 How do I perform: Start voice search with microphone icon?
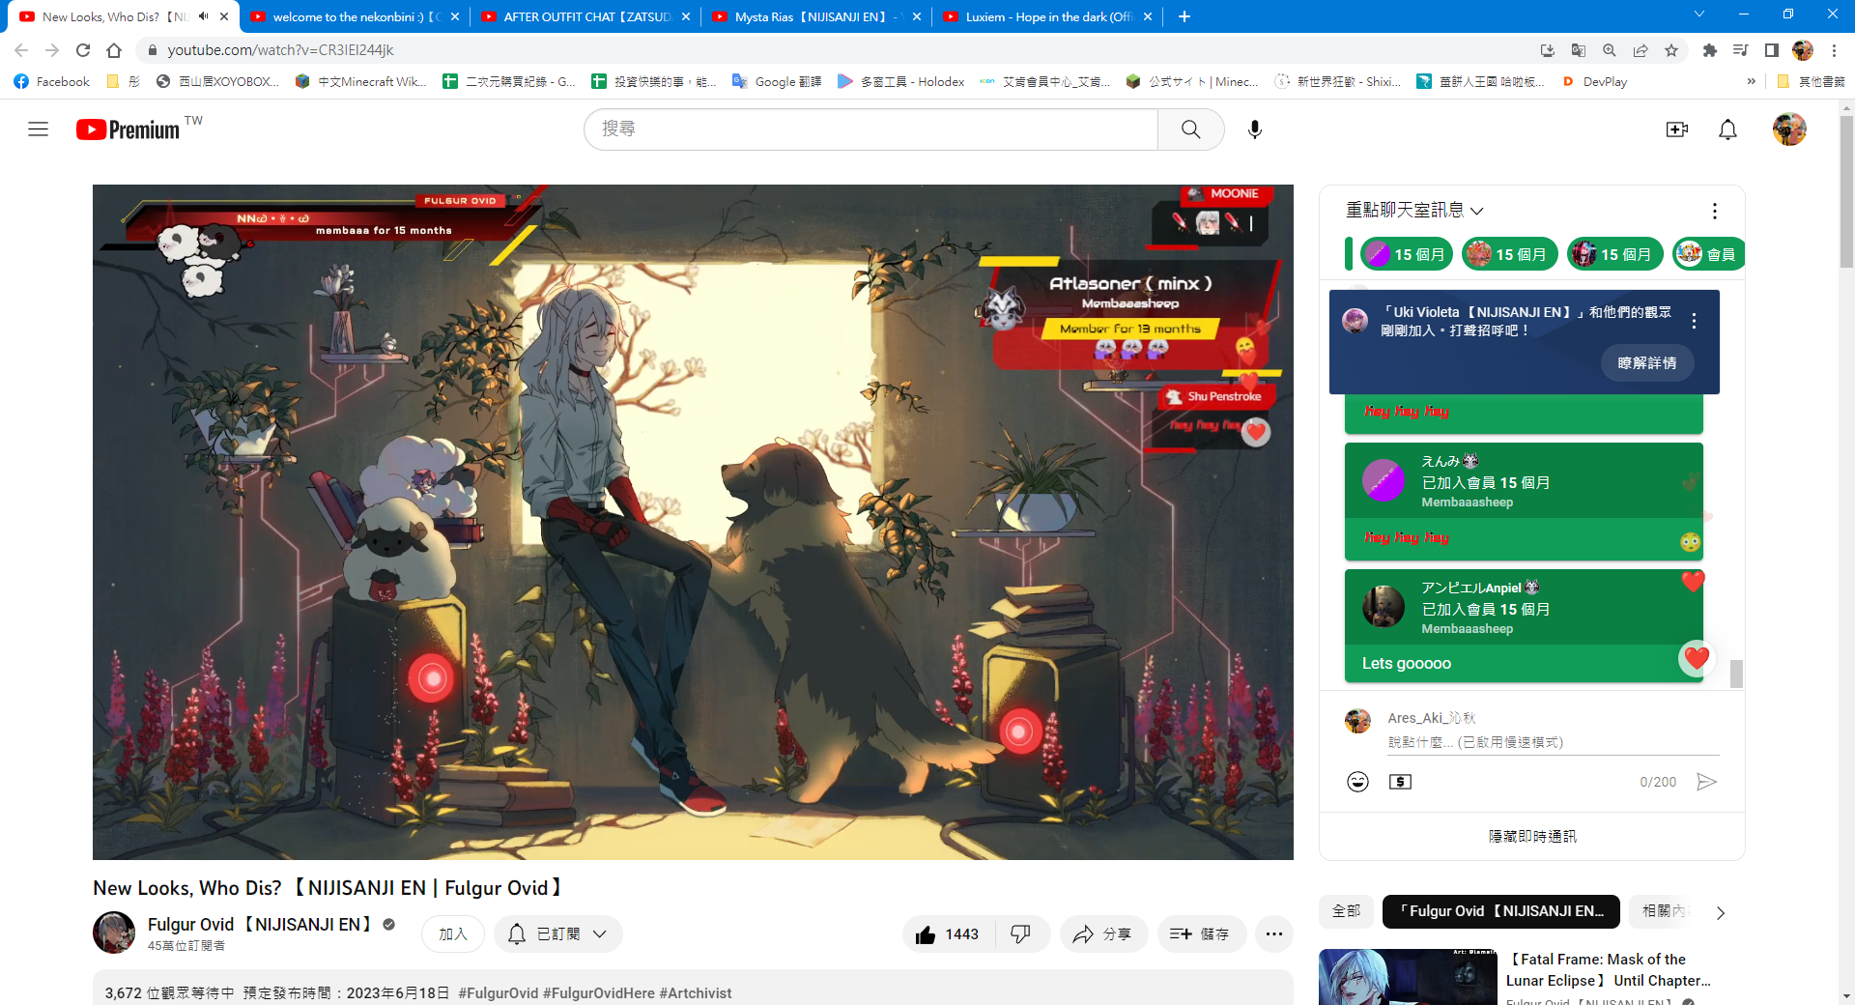click(x=1254, y=129)
